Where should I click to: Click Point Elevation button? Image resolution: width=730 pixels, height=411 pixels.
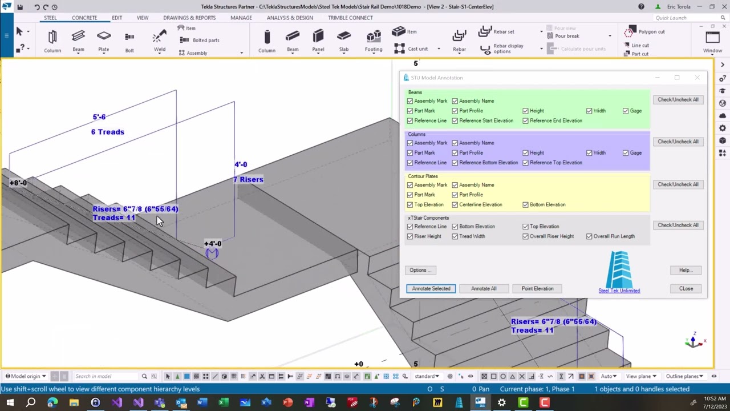537,288
